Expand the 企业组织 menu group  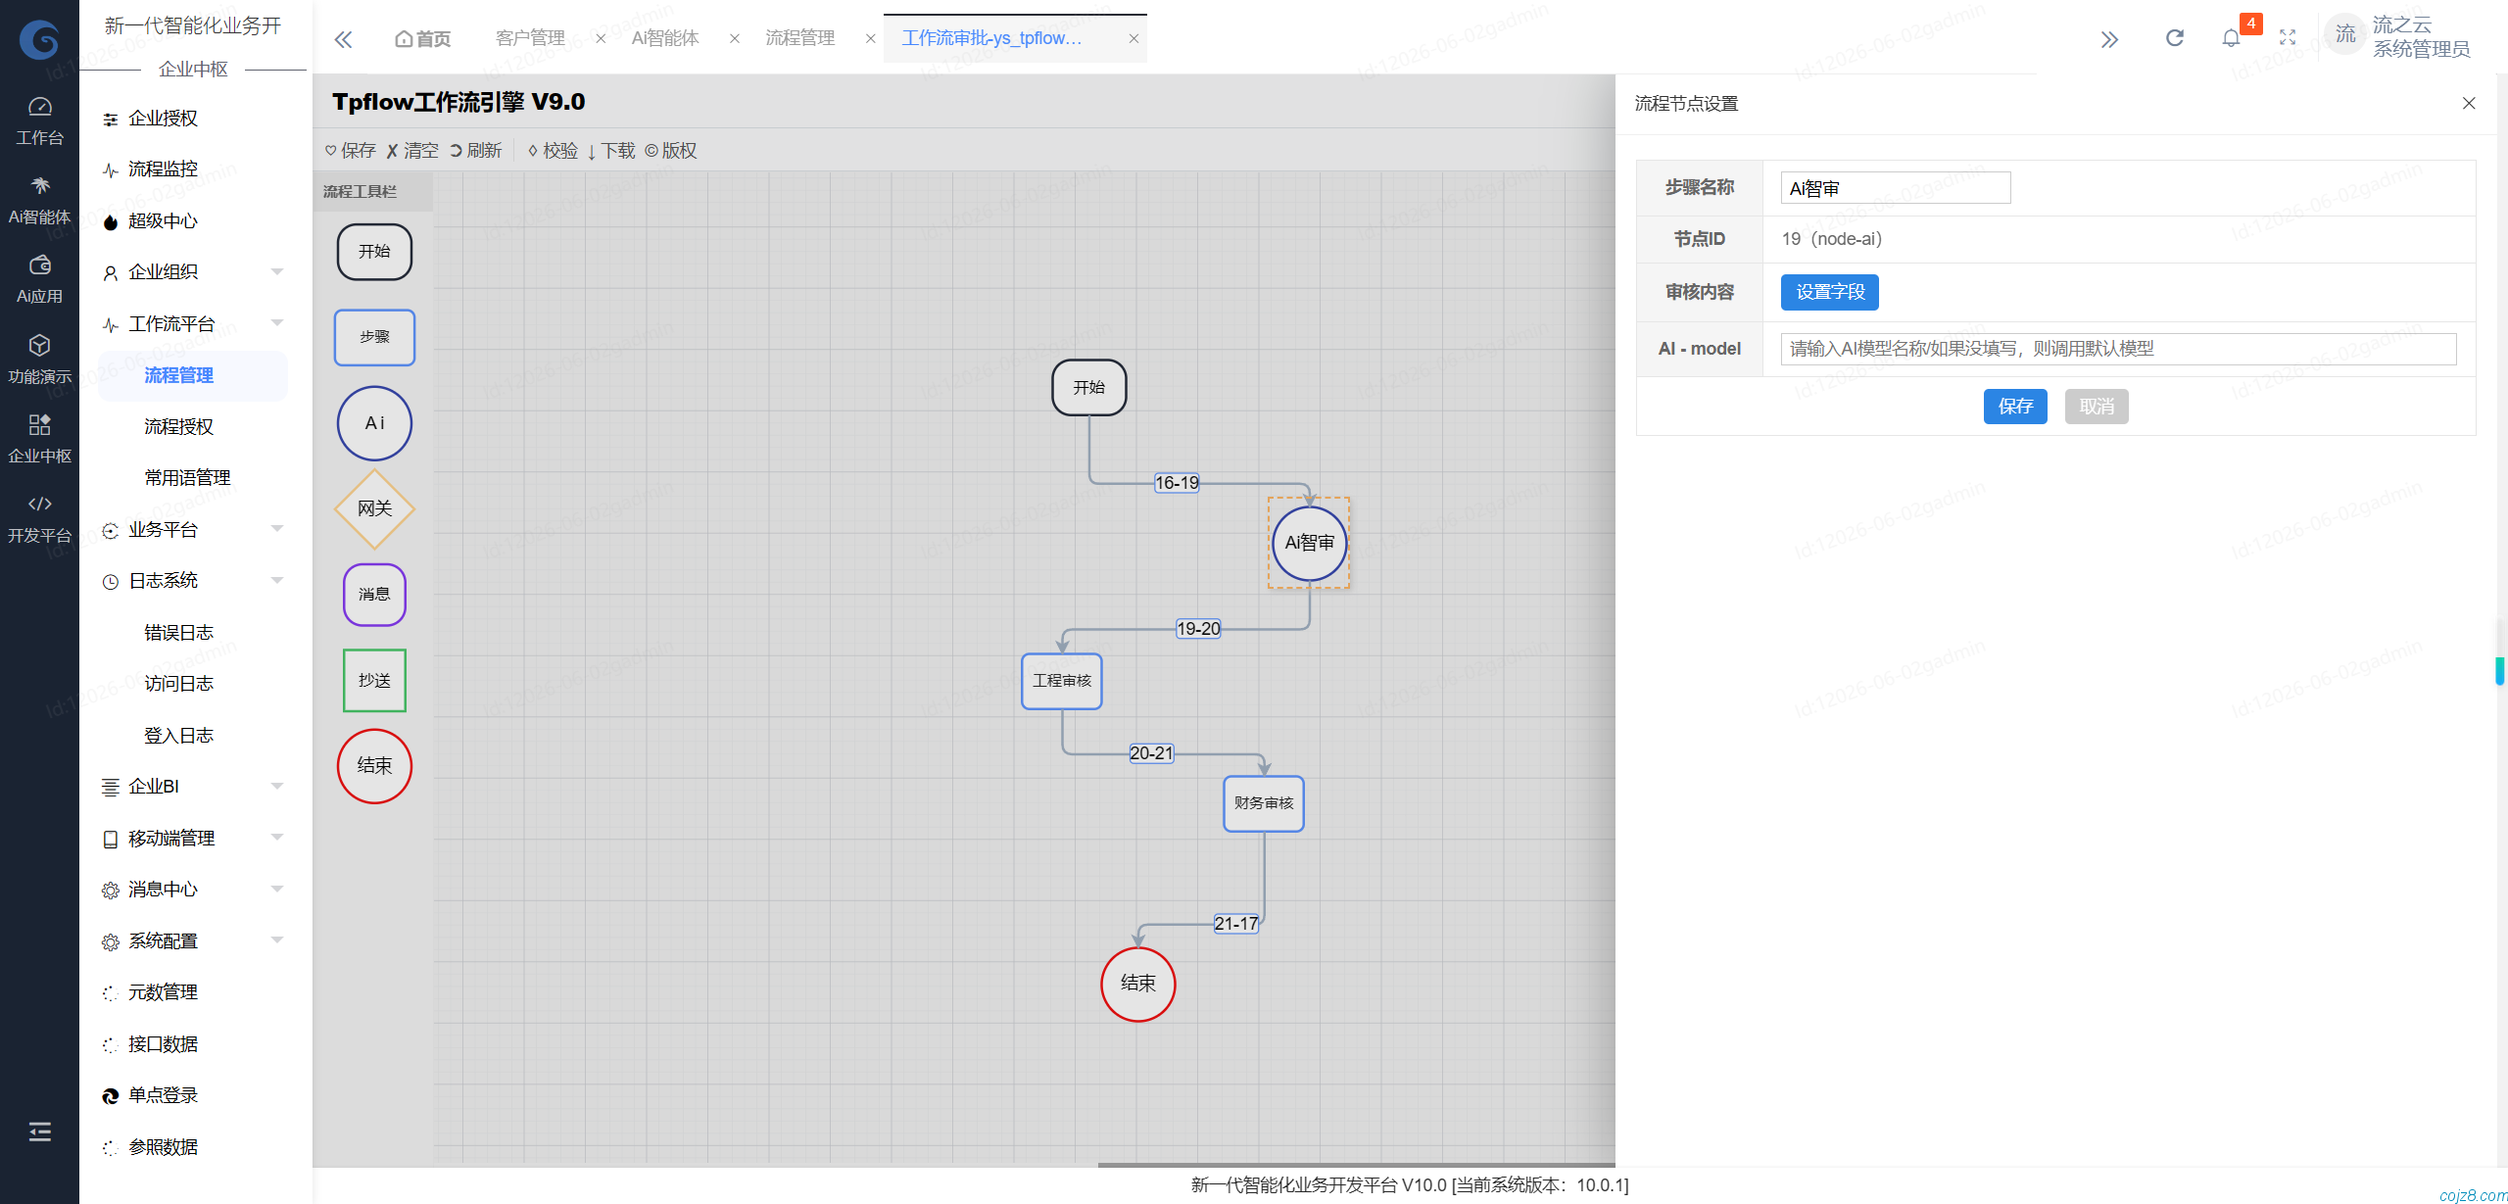pos(193,272)
